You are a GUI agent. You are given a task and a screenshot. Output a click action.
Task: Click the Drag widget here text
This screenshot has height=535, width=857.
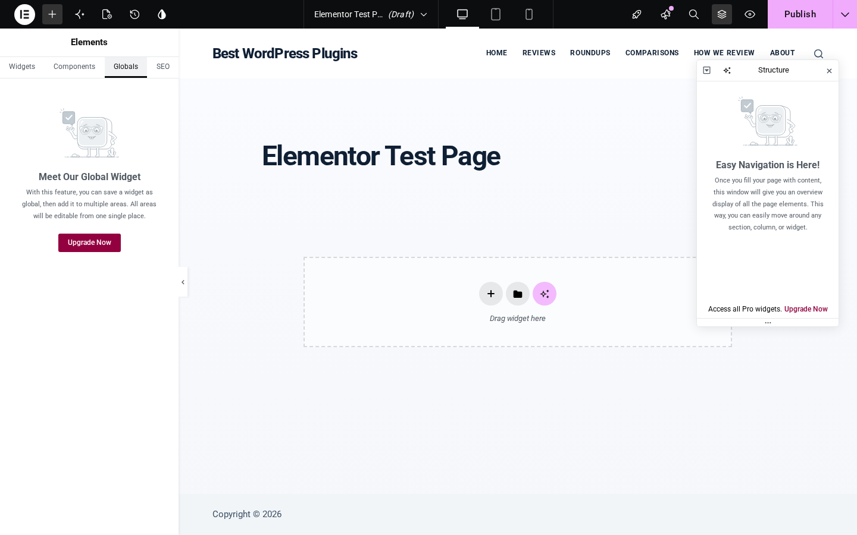click(518, 319)
